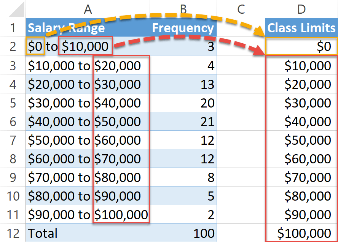Viewport: 338px width, 242px height.
Task: Select the Total label cell
Action: point(88,233)
